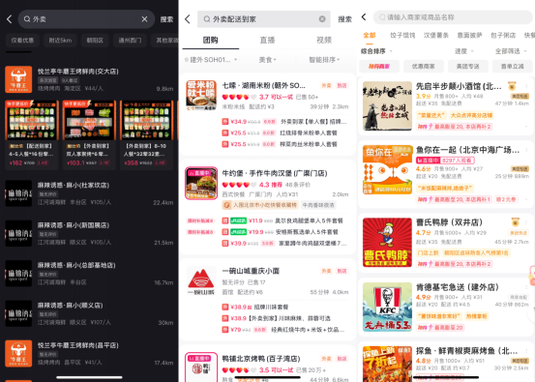Image resolution: width=535 pixels, height=382 pixels.
Task: Open 肯德基宅急送 KFC logo
Action: [387, 307]
